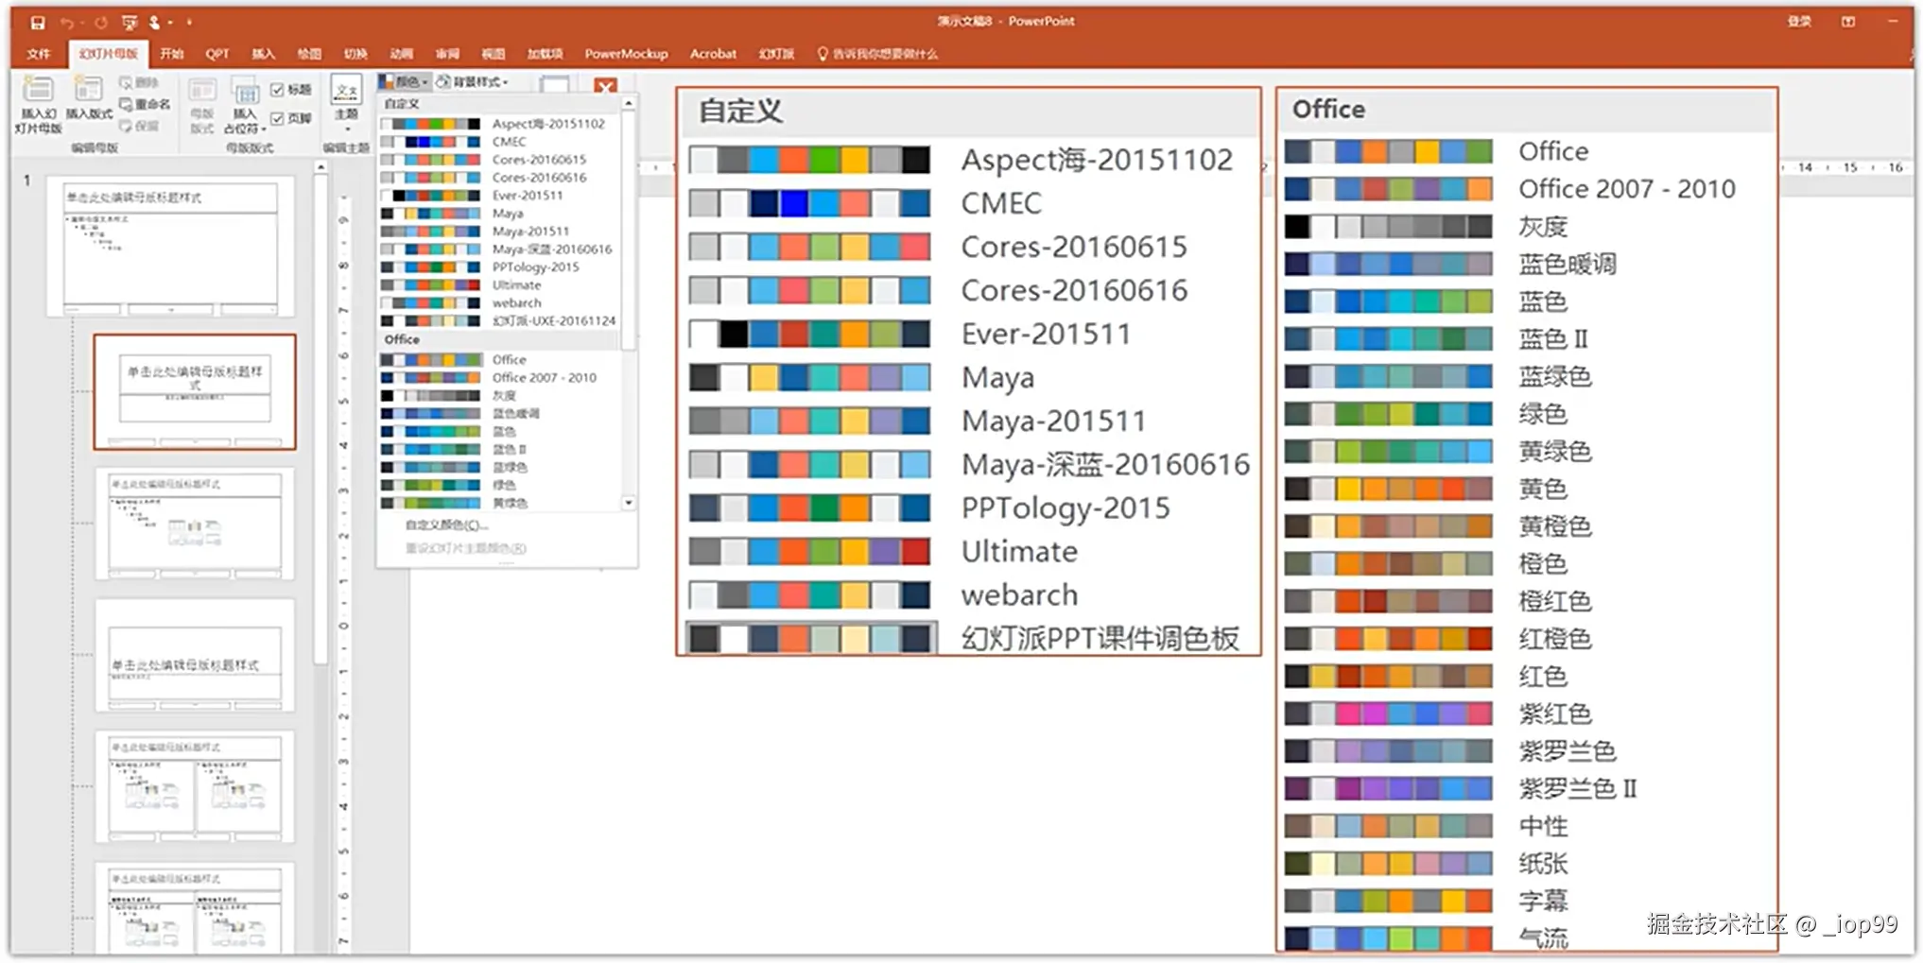This screenshot has height=963, width=1923.
Task: Open the 审阅 tab
Action: tap(447, 54)
